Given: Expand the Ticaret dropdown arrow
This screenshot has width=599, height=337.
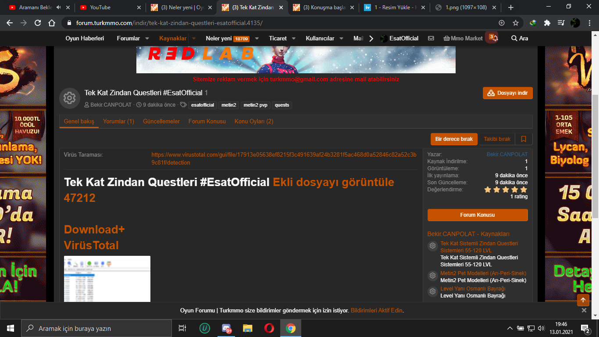Looking at the screenshot, I should 294,38.
